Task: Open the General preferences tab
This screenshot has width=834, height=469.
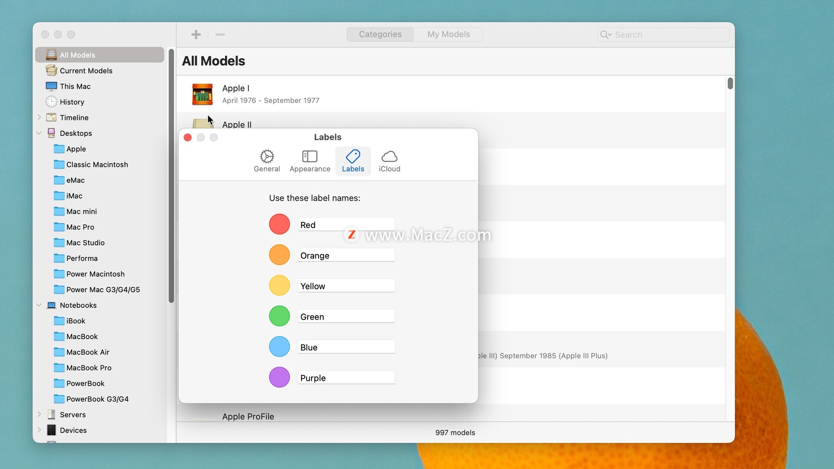Action: pyautogui.click(x=267, y=161)
